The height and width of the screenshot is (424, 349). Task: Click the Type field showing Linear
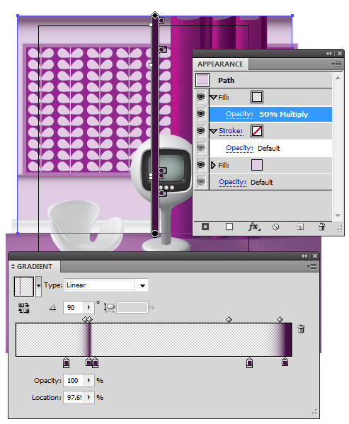coord(100,285)
